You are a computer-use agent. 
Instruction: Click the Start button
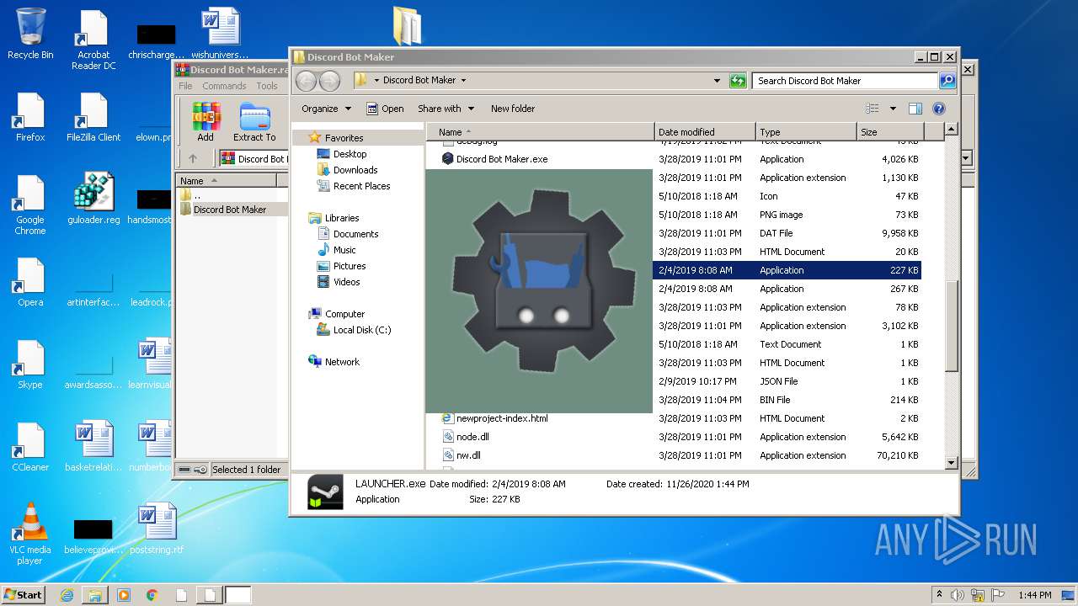(x=24, y=595)
